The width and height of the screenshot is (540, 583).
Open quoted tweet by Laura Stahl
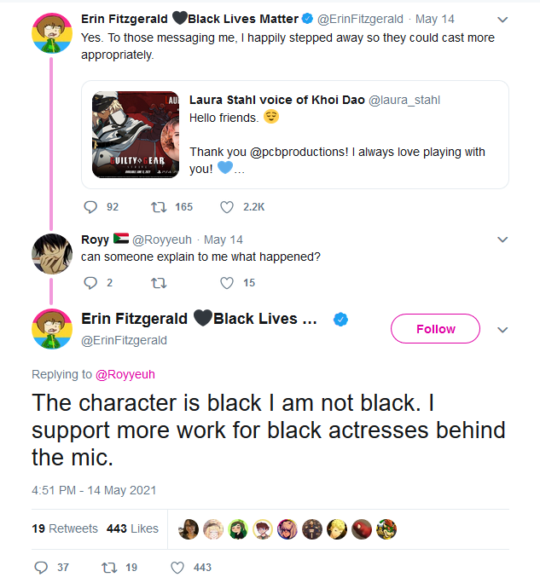click(295, 135)
